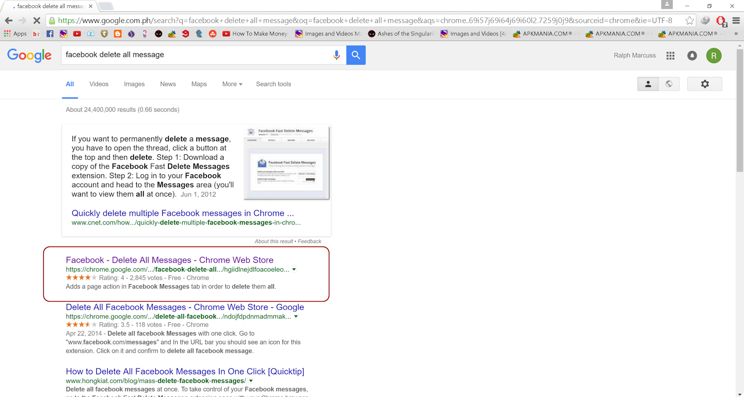Click the Chrome address bar URL
The width and height of the screenshot is (744, 397).
[365, 20]
